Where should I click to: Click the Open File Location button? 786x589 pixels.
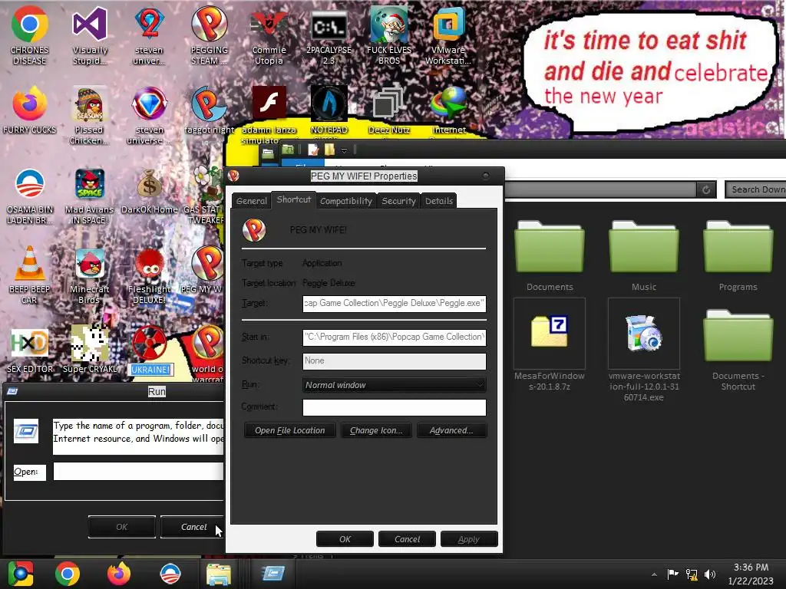(289, 430)
